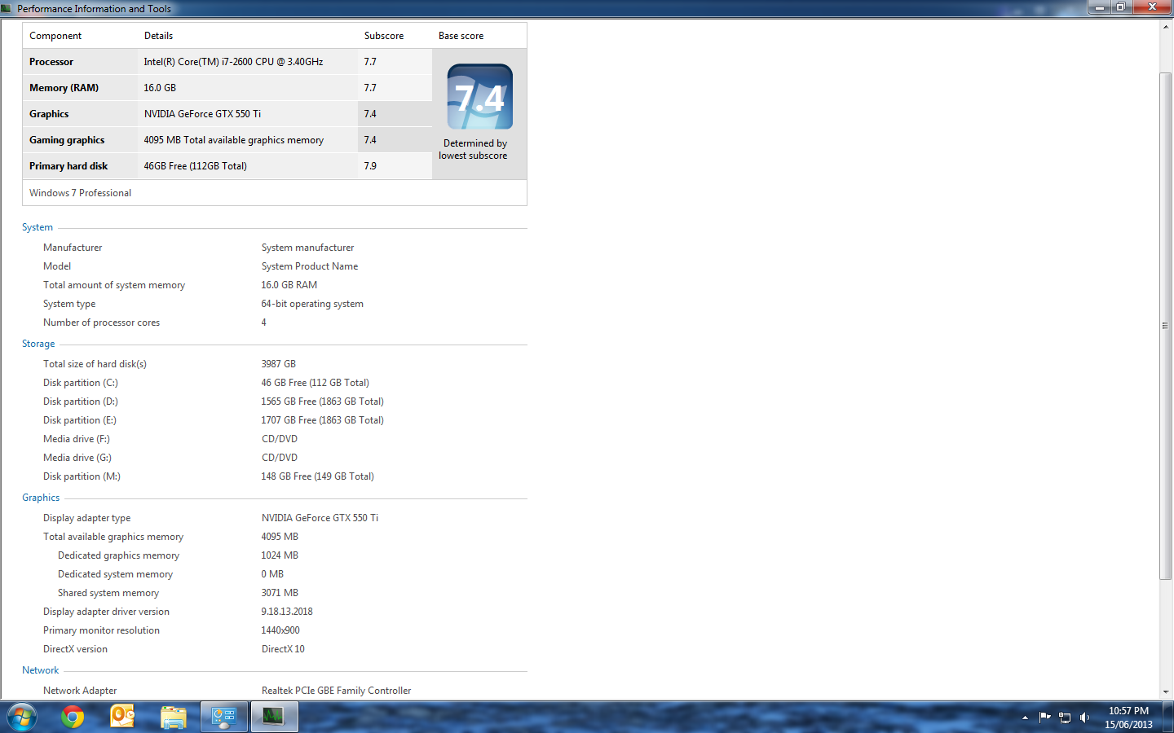Click the 7.4 base score badge

[x=480, y=96]
